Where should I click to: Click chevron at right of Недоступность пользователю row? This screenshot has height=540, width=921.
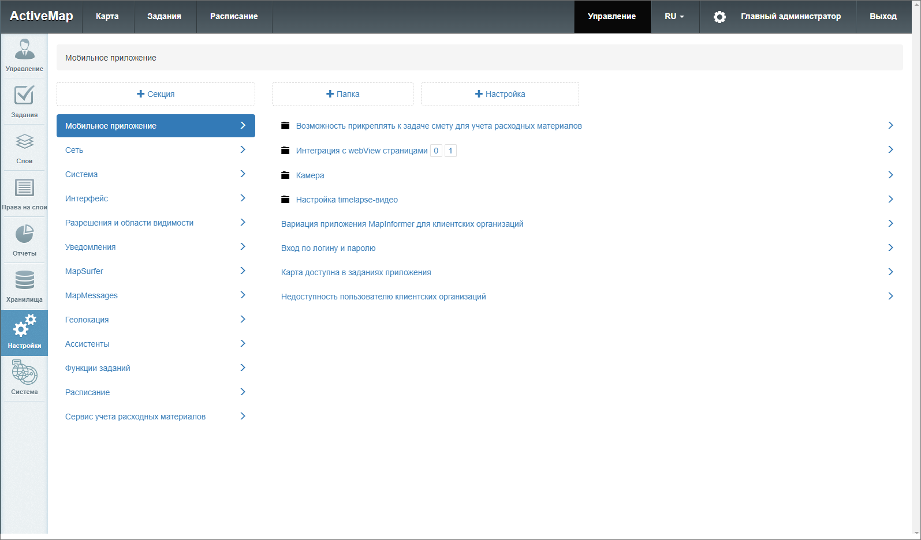pyautogui.click(x=891, y=296)
